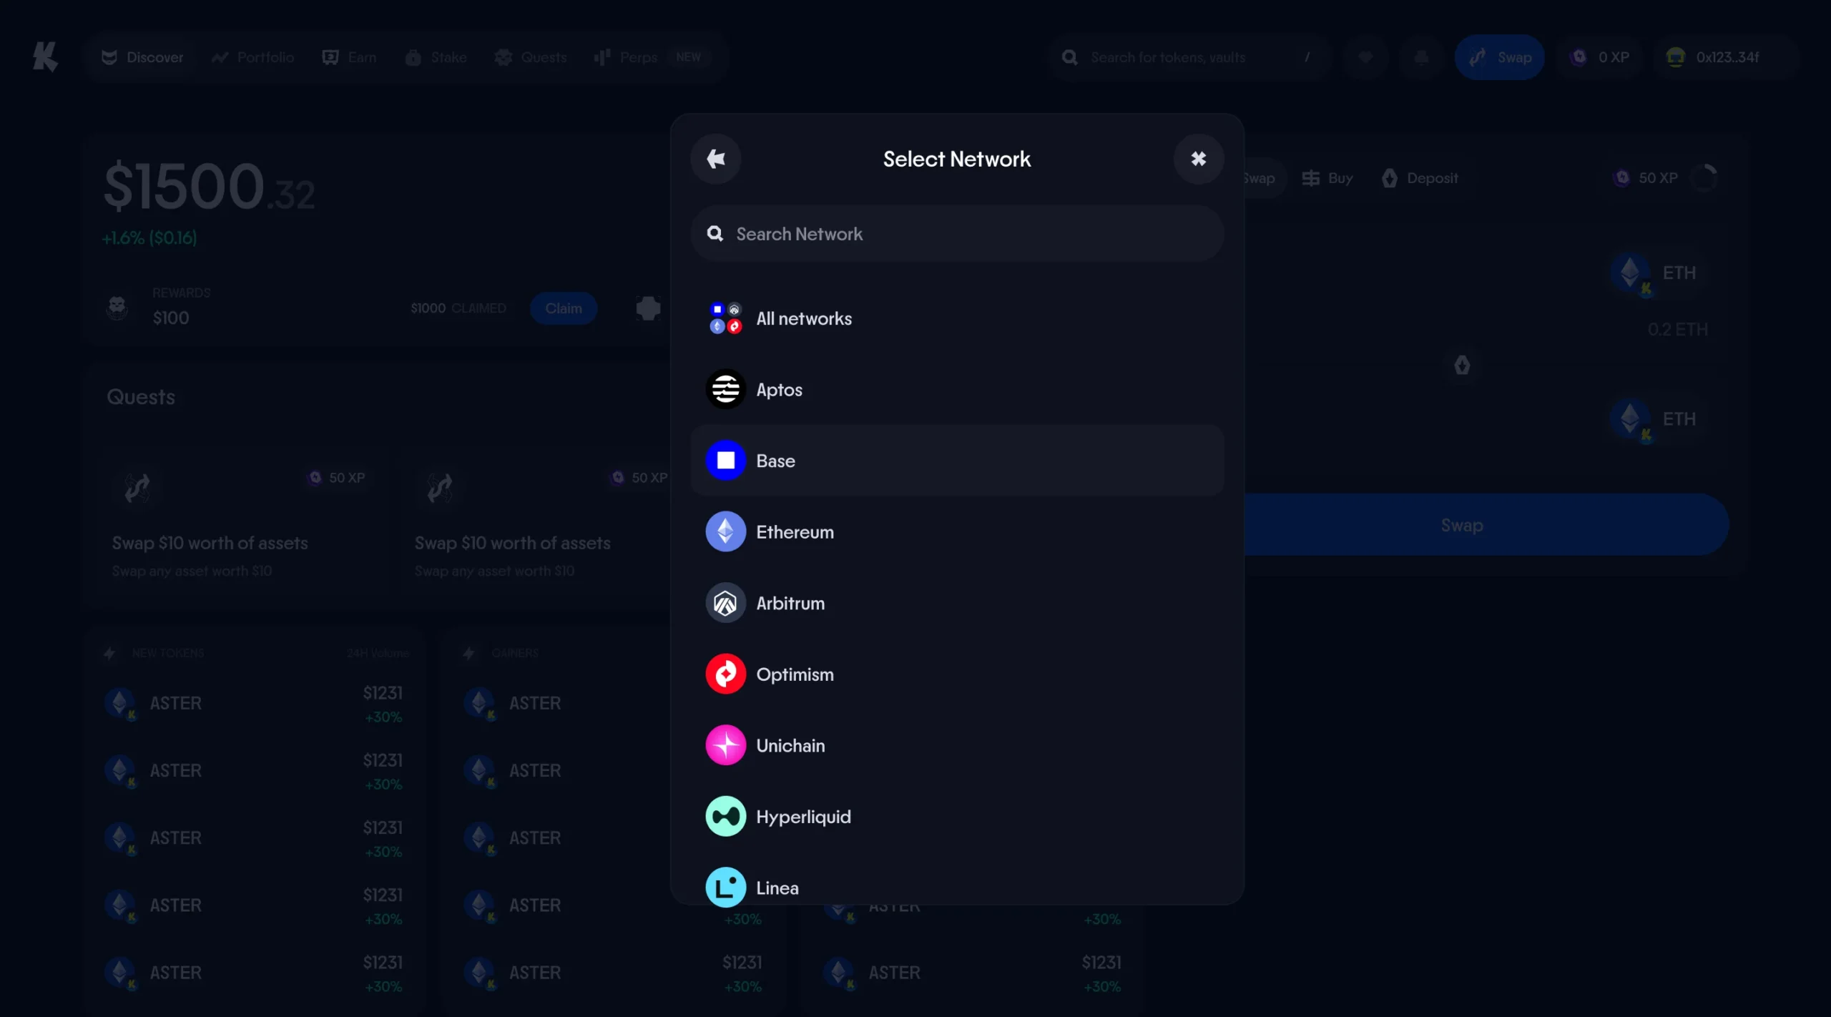Click the gear icon next to Claim
This screenshot has height=1017, width=1831.
pos(648,308)
